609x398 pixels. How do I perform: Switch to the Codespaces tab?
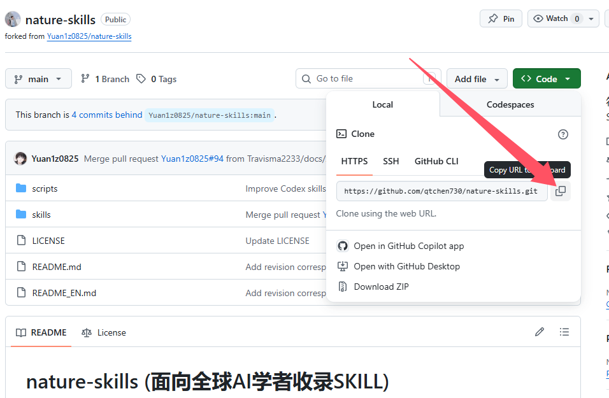click(510, 104)
